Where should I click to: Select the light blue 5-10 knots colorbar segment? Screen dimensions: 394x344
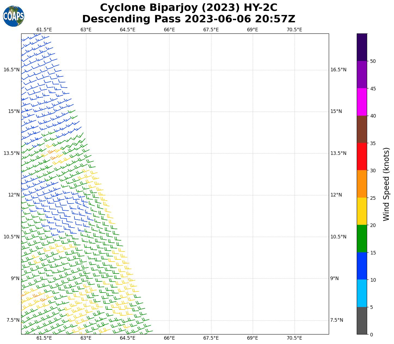click(362, 293)
